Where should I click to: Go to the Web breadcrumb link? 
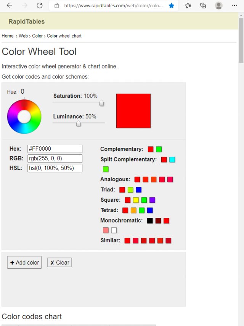23,36
